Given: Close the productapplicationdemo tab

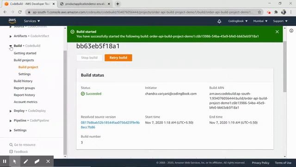Looking at the screenshot, I should click(109, 4).
